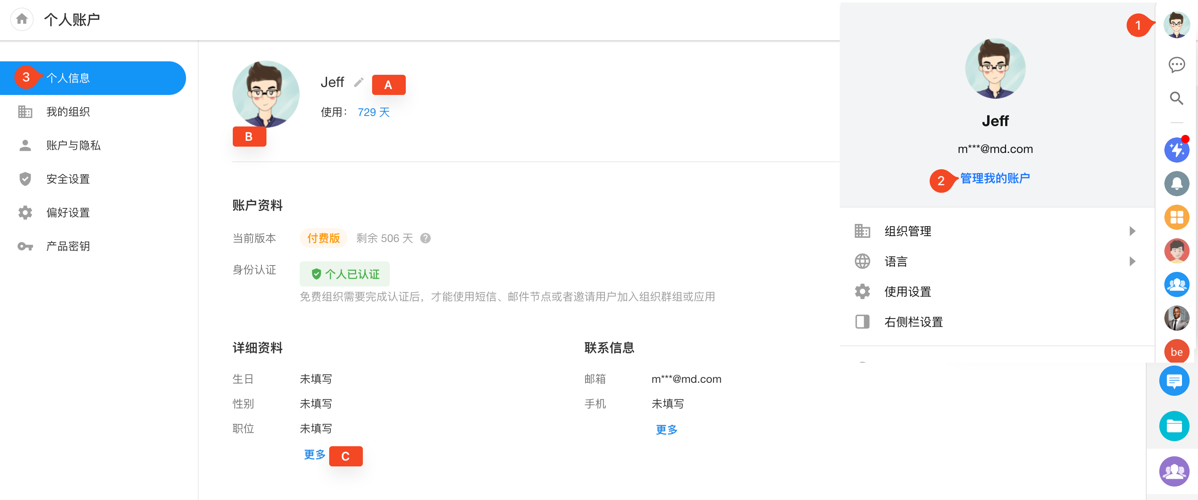Click the 账户与隐私 person icon
This screenshot has height=500, width=1198.
pyautogui.click(x=25, y=145)
